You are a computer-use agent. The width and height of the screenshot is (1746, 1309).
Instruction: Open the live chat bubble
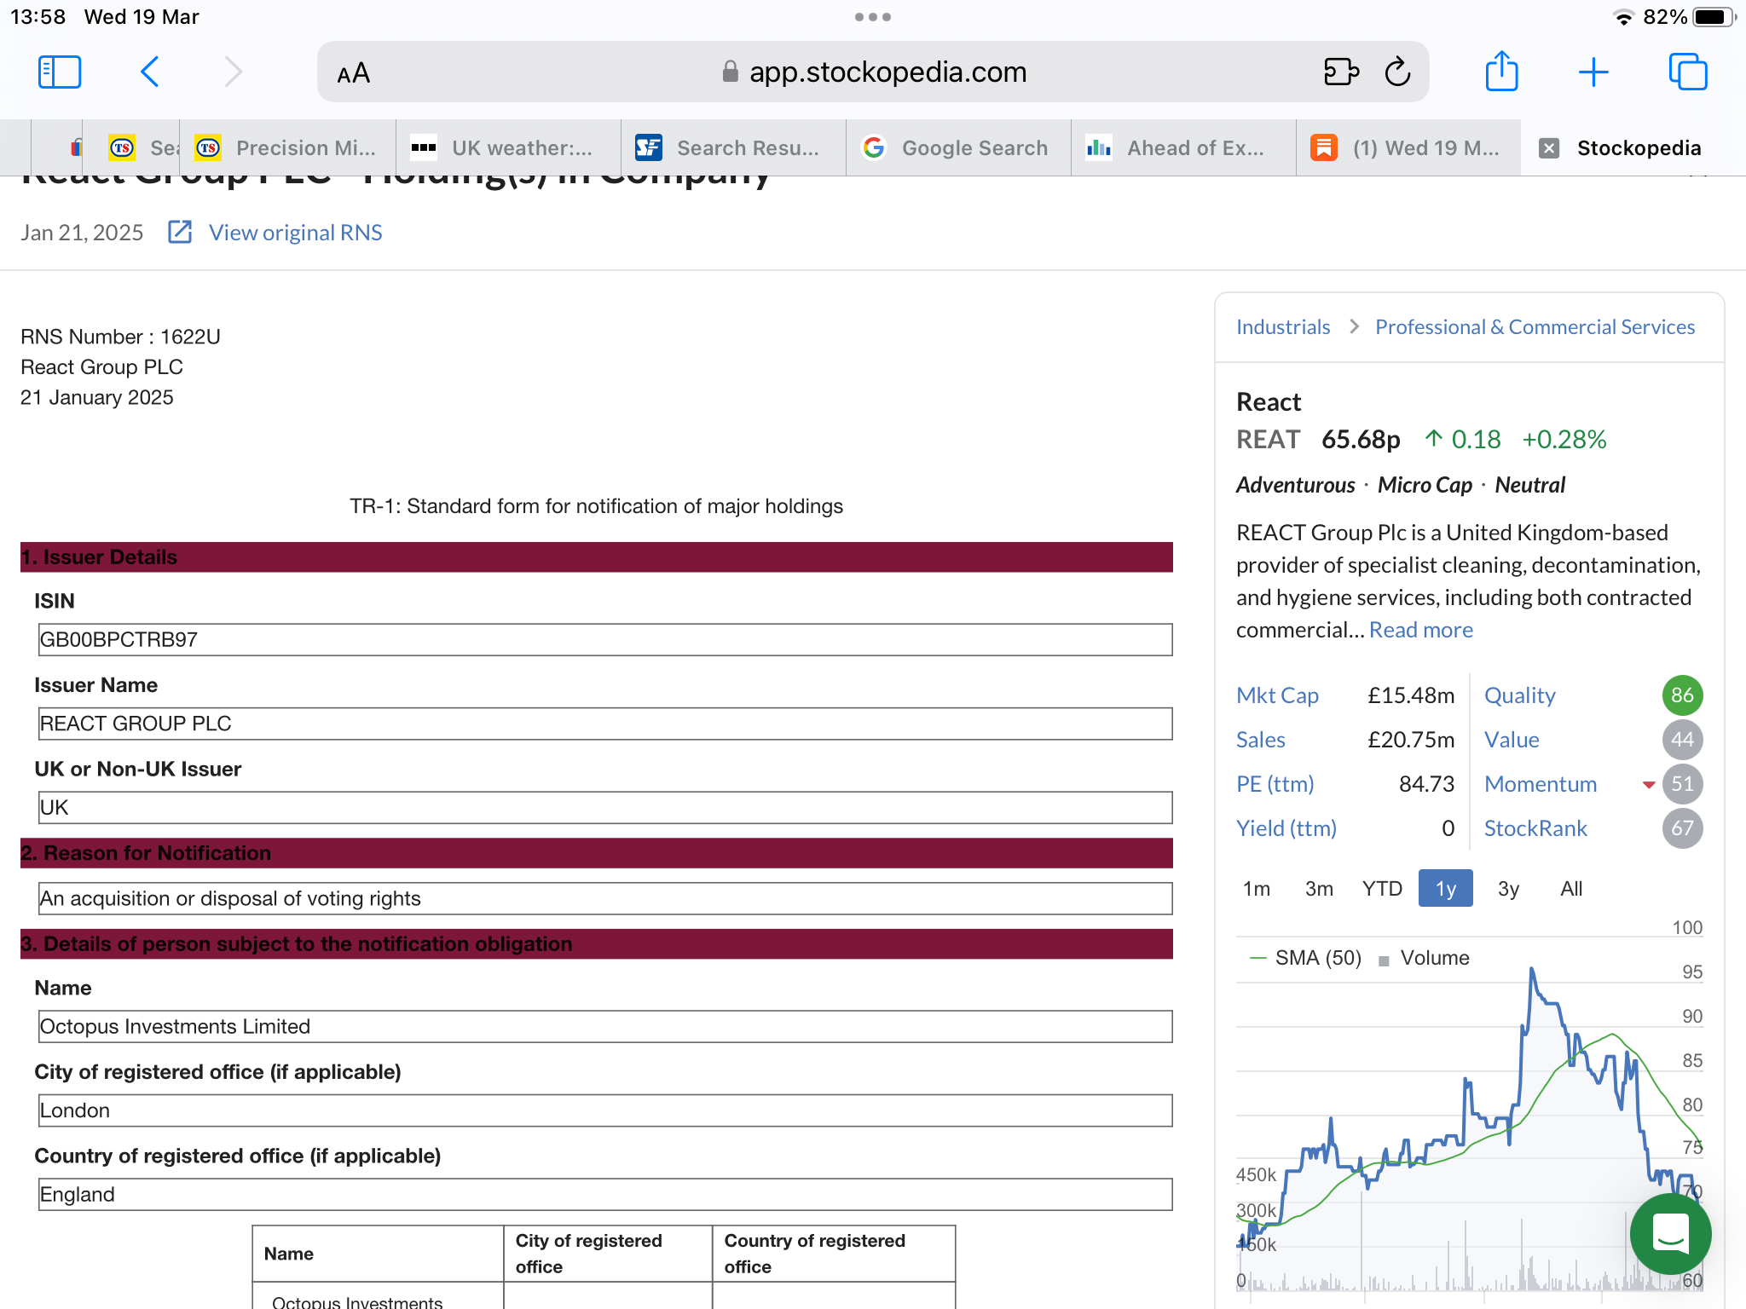1669,1233
